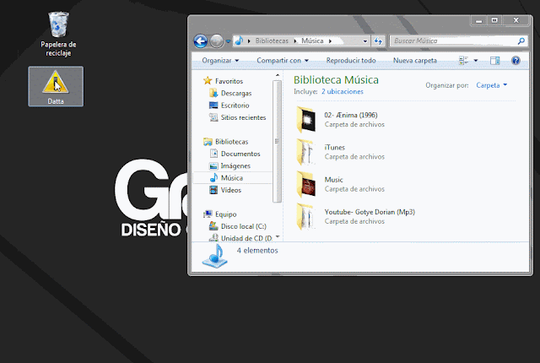Open Imágenes library
This screenshot has width=540, height=363.
(235, 165)
